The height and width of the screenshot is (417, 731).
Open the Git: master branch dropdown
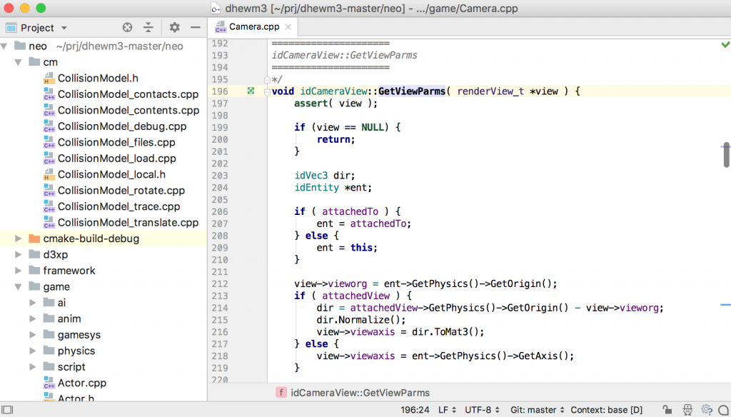pos(535,411)
